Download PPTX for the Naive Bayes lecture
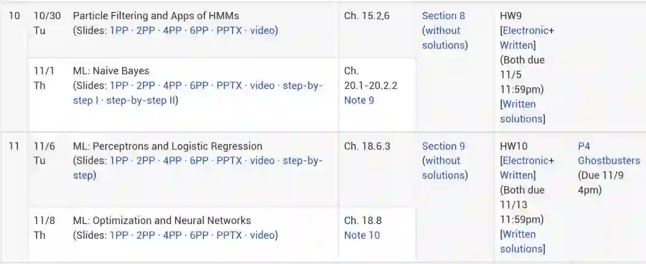The width and height of the screenshot is (646, 264). pos(229,85)
